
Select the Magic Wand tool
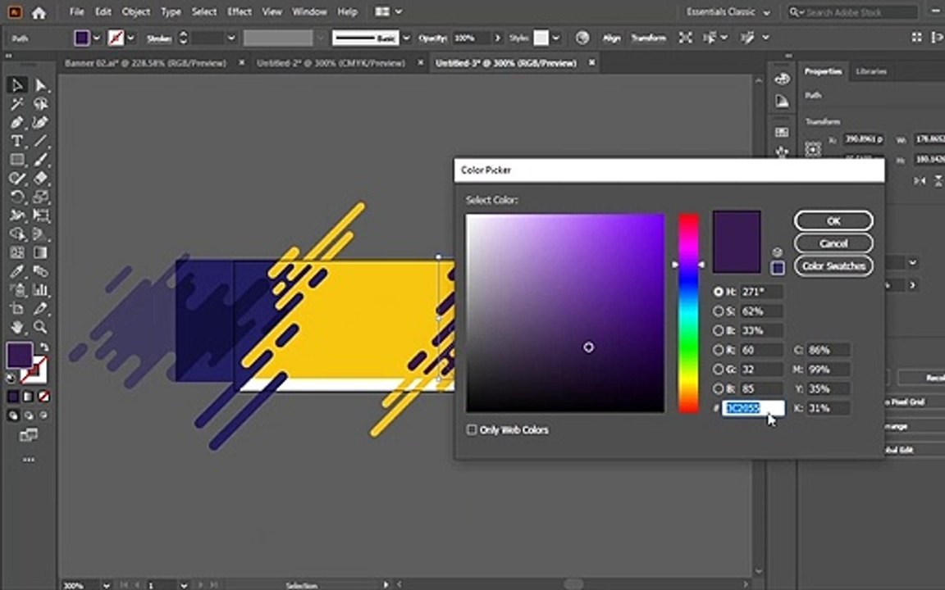click(x=17, y=104)
